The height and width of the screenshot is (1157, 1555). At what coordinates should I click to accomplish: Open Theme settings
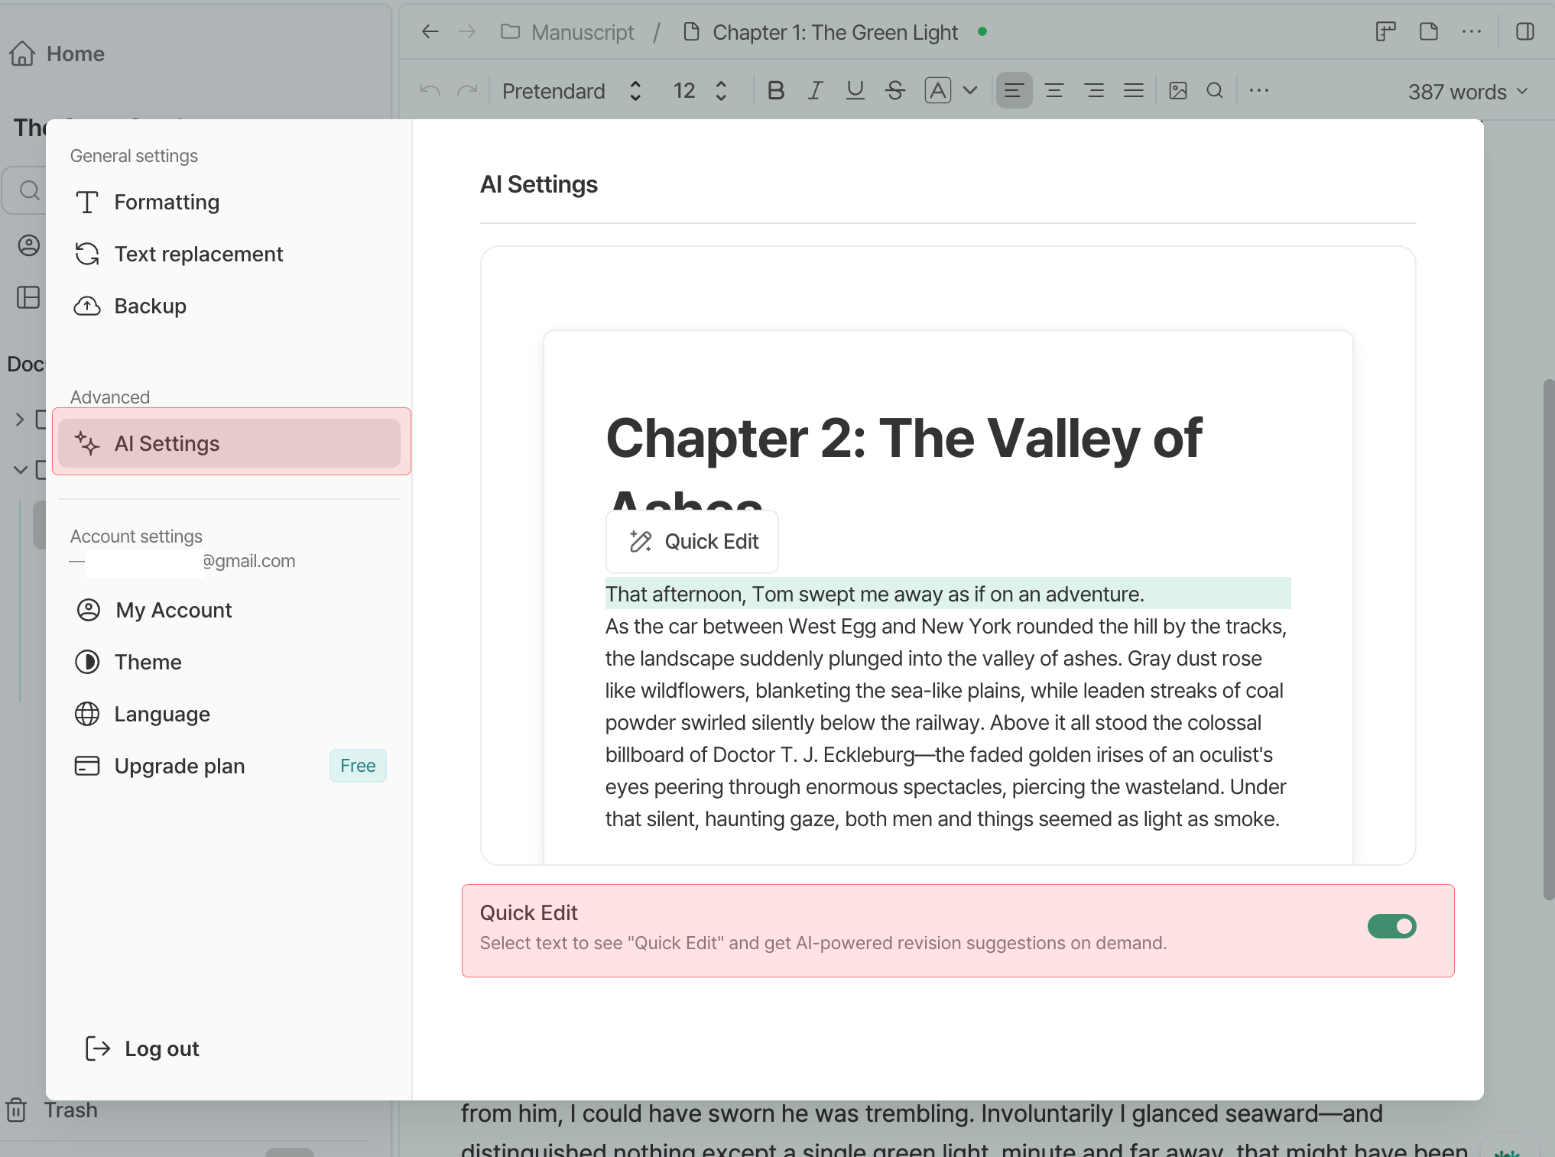229,662
